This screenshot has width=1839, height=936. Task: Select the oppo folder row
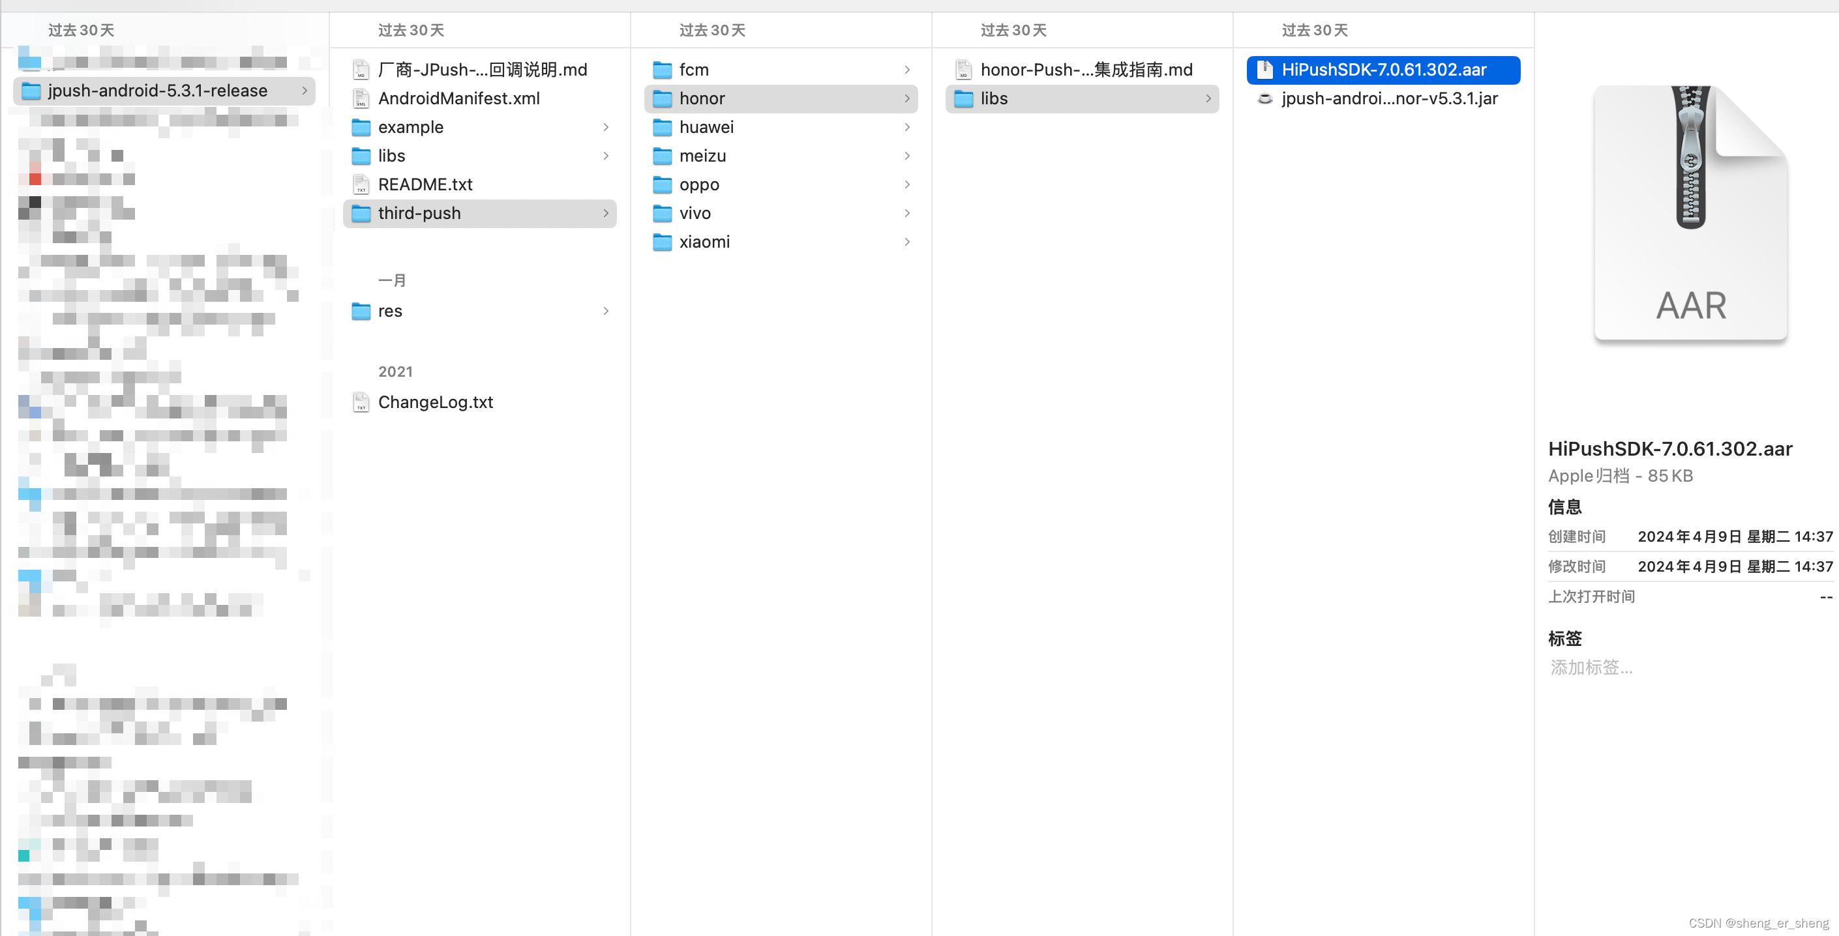[x=700, y=184]
